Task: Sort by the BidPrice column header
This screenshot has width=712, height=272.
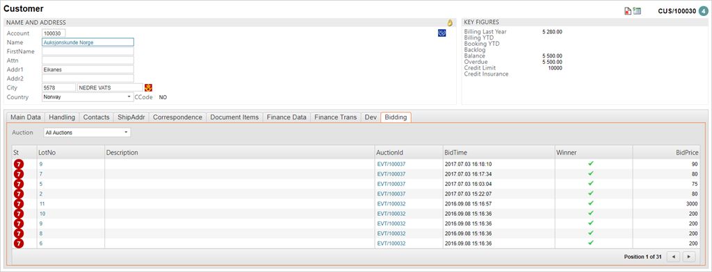Action: [666, 153]
